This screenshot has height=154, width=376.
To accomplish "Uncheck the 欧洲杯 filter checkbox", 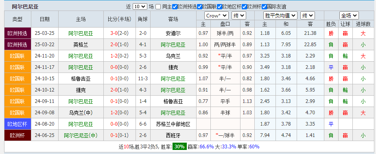I will pos(244,6).
